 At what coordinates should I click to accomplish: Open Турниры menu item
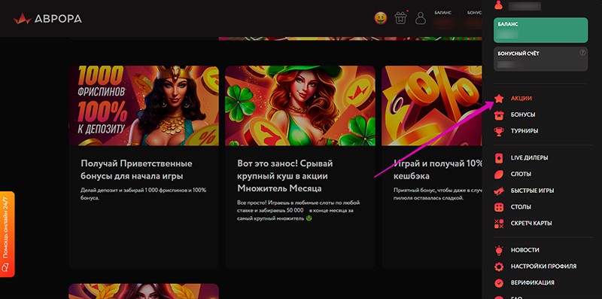click(524, 131)
